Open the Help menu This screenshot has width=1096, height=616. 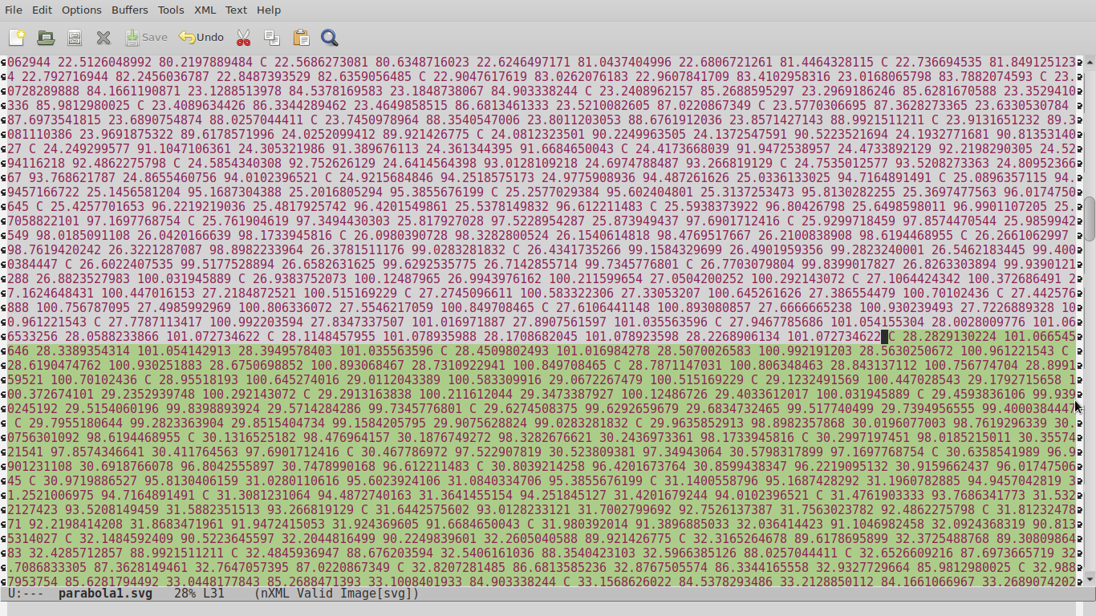click(269, 10)
